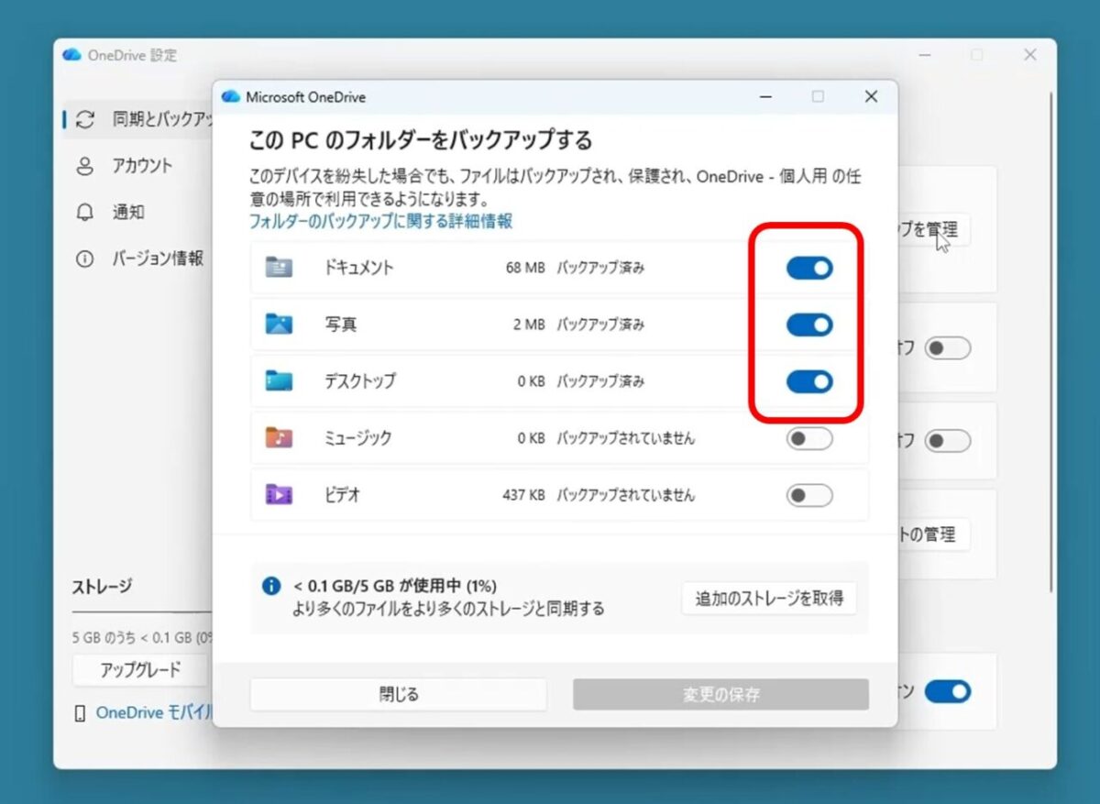Turn on backup for ビデオ folder
Image resolution: width=1100 pixels, height=804 pixels.
click(808, 495)
